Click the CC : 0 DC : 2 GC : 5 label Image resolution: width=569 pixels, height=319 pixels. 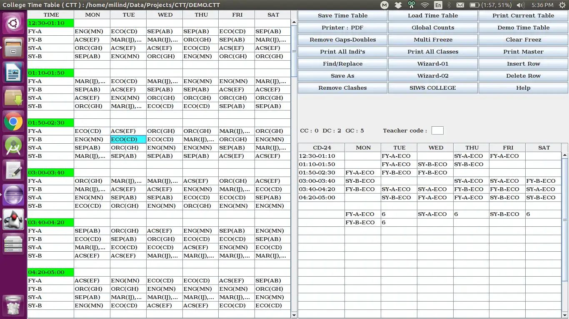(332, 130)
